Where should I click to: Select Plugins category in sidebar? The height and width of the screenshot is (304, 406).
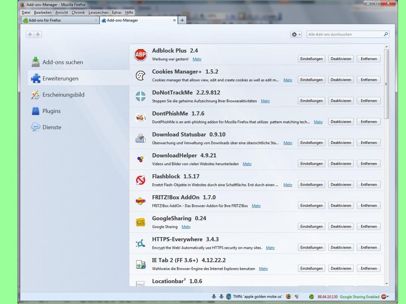pos(78,111)
